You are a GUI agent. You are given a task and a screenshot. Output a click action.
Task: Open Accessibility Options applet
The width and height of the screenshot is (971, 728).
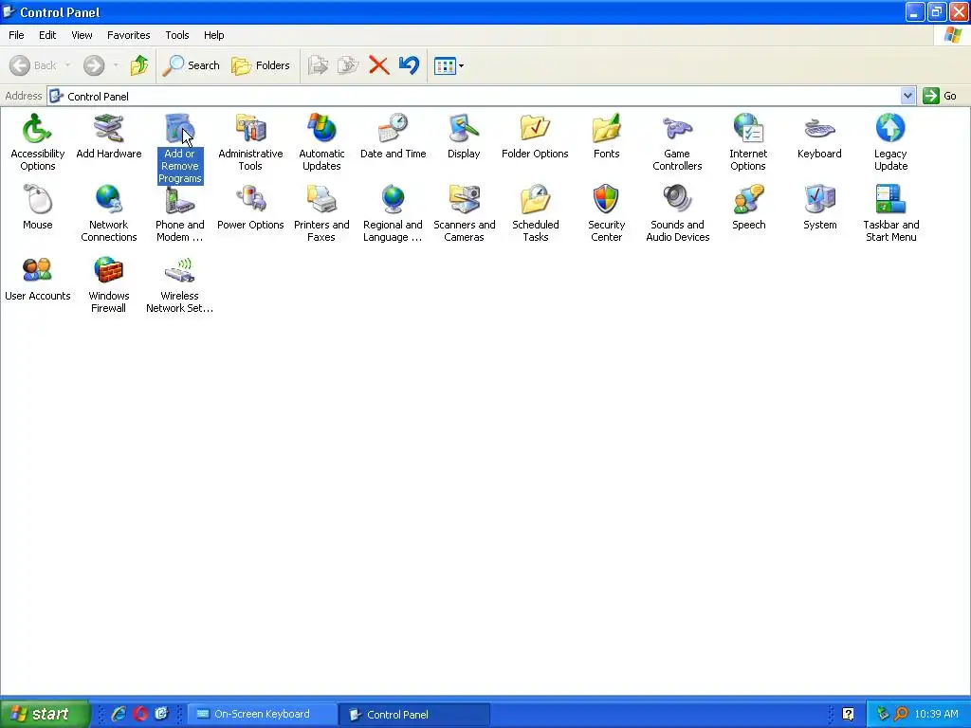pos(37,142)
